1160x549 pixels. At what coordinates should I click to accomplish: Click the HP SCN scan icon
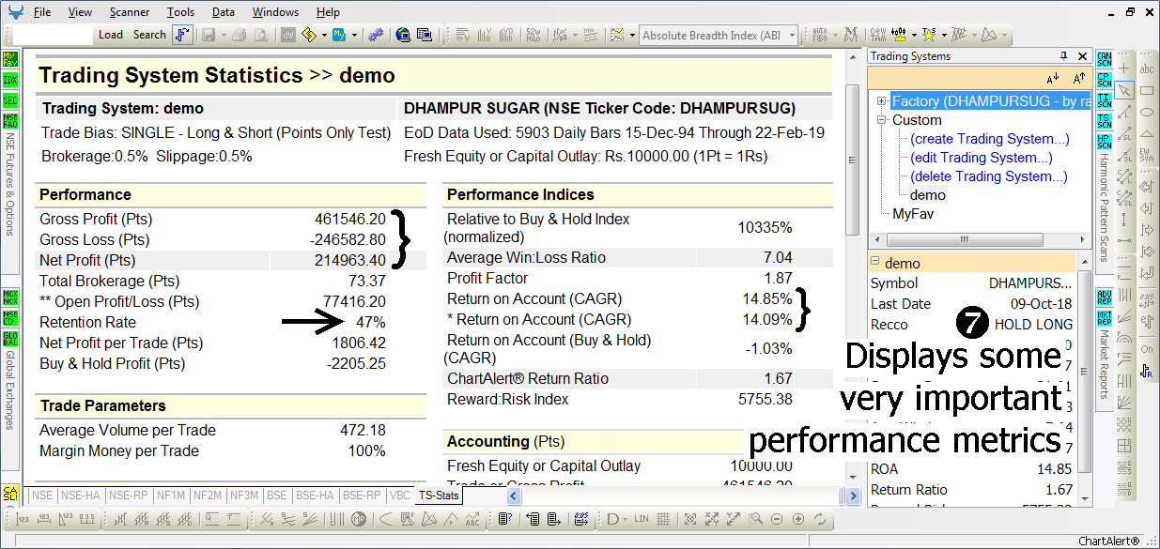pyautogui.click(x=1104, y=142)
